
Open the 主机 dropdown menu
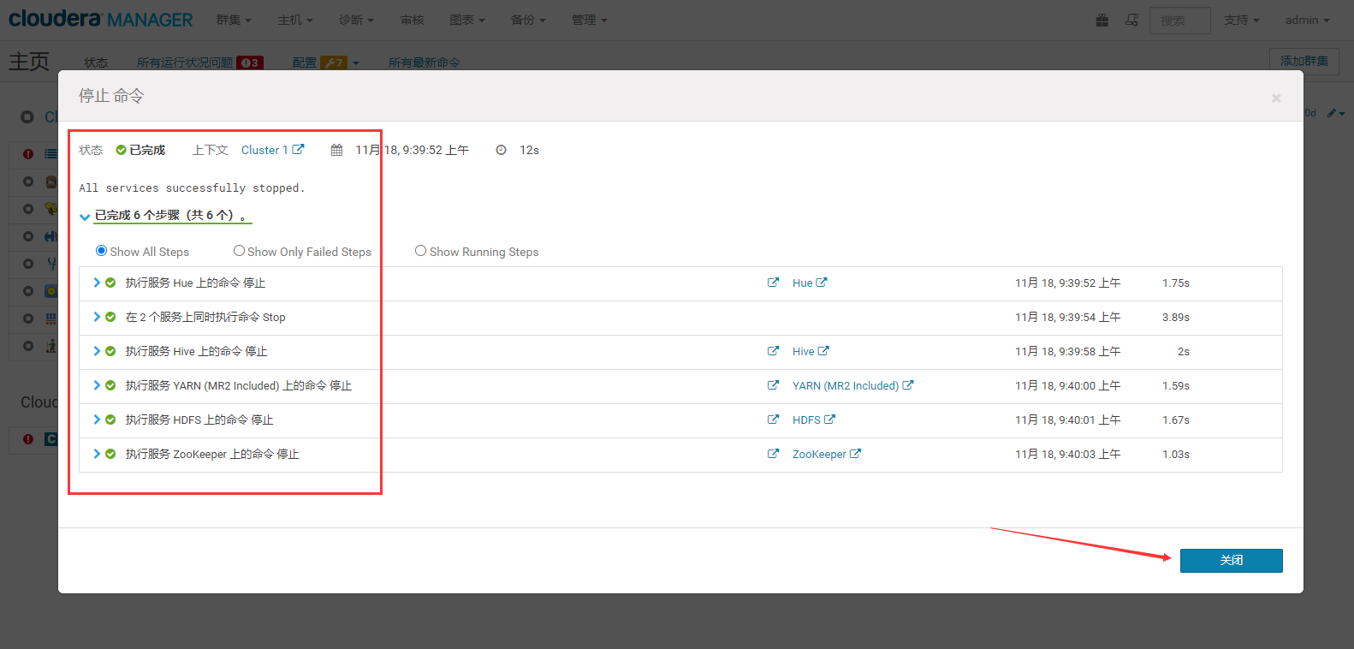[295, 20]
